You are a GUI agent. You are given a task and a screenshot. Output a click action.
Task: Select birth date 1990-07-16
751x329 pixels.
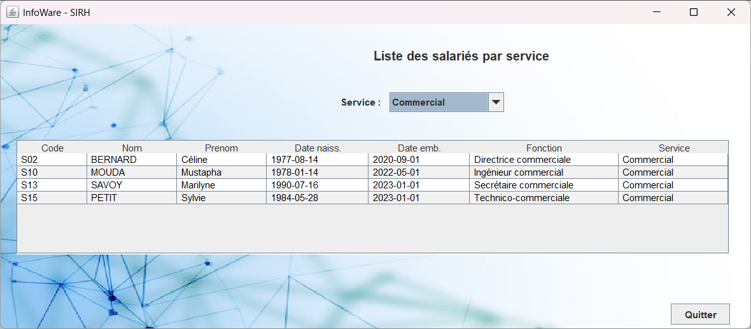click(x=318, y=185)
